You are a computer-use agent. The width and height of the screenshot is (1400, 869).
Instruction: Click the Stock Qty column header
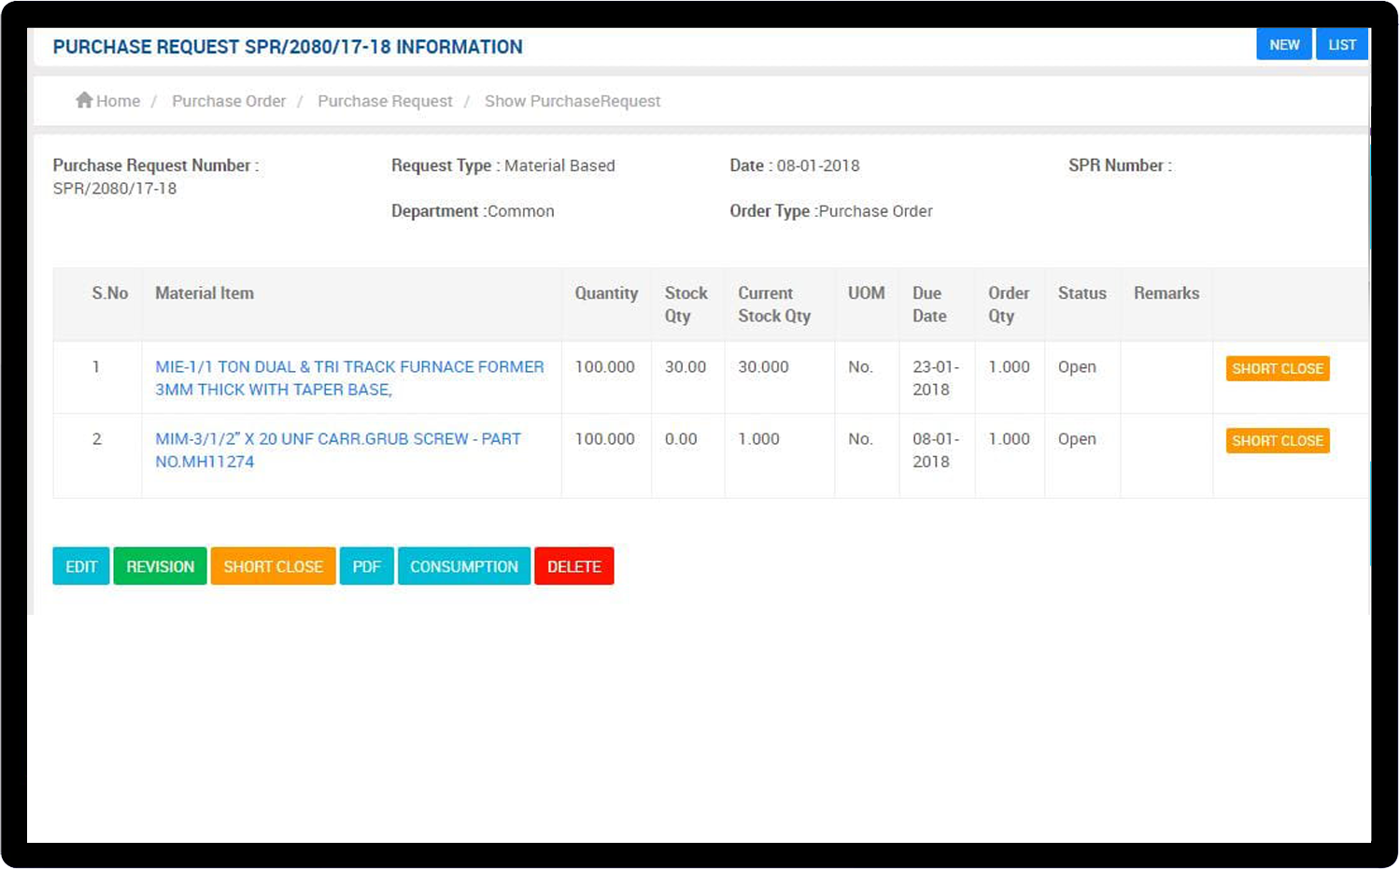686,305
